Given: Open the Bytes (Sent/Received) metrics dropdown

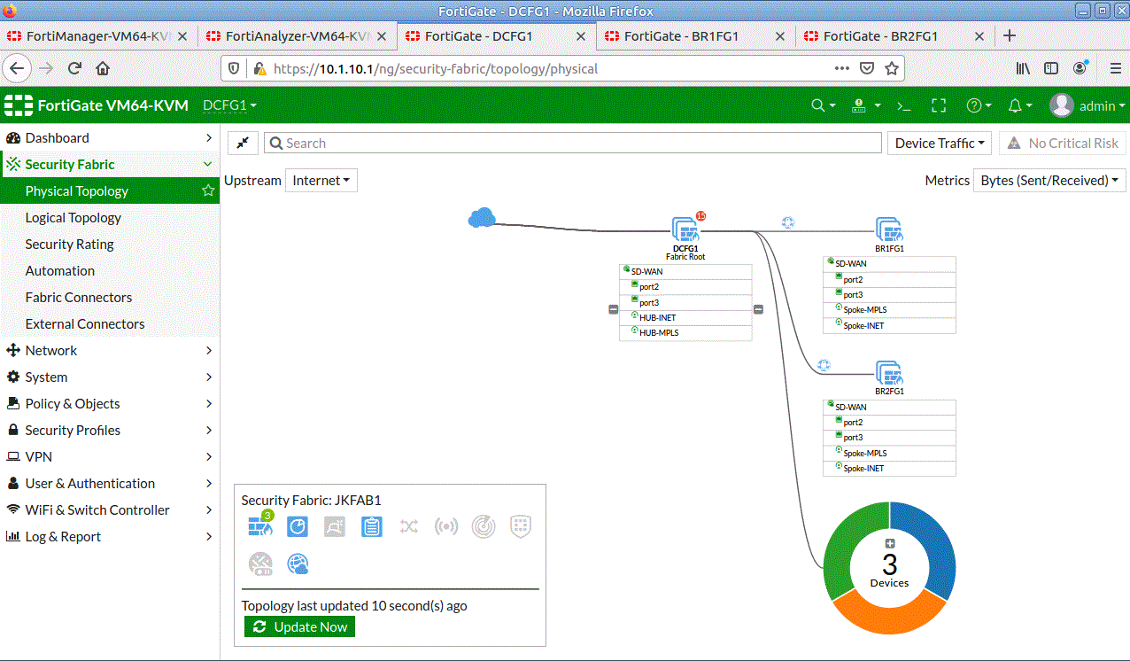Looking at the screenshot, I should click(x=1049, y=180).
